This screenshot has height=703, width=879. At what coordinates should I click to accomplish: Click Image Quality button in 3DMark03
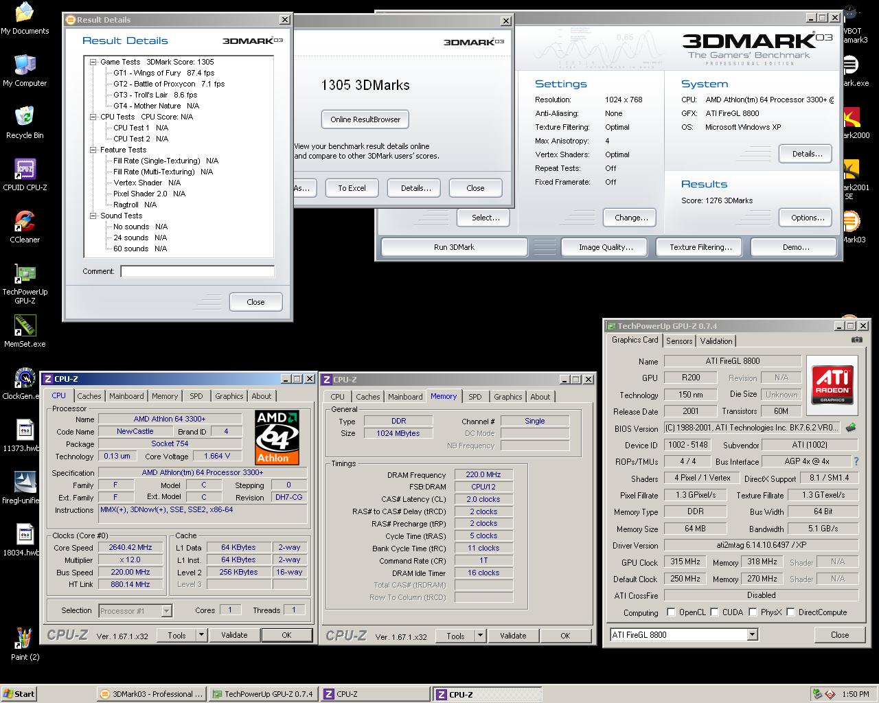click(606, 247)
